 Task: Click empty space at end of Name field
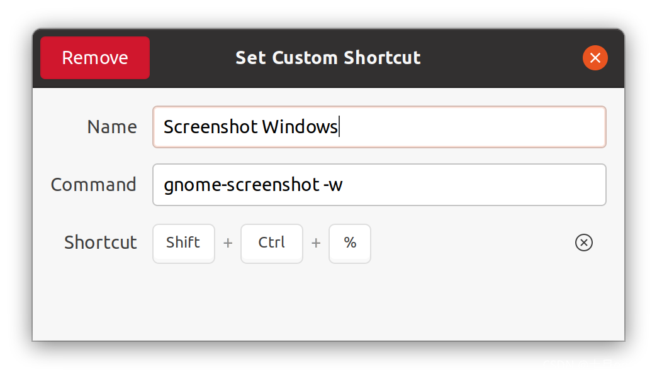click(x=472, y=127)
